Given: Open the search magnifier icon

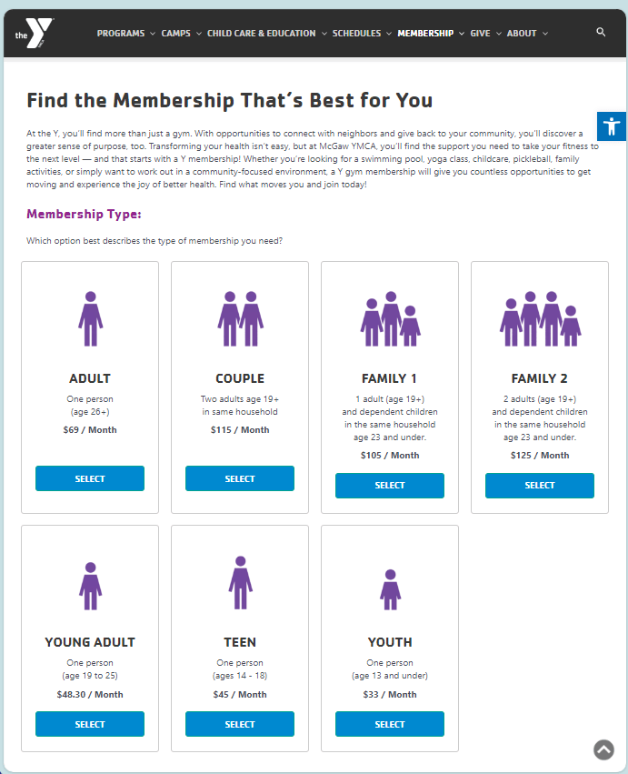Looking at the screenshot, I should 601,33.
